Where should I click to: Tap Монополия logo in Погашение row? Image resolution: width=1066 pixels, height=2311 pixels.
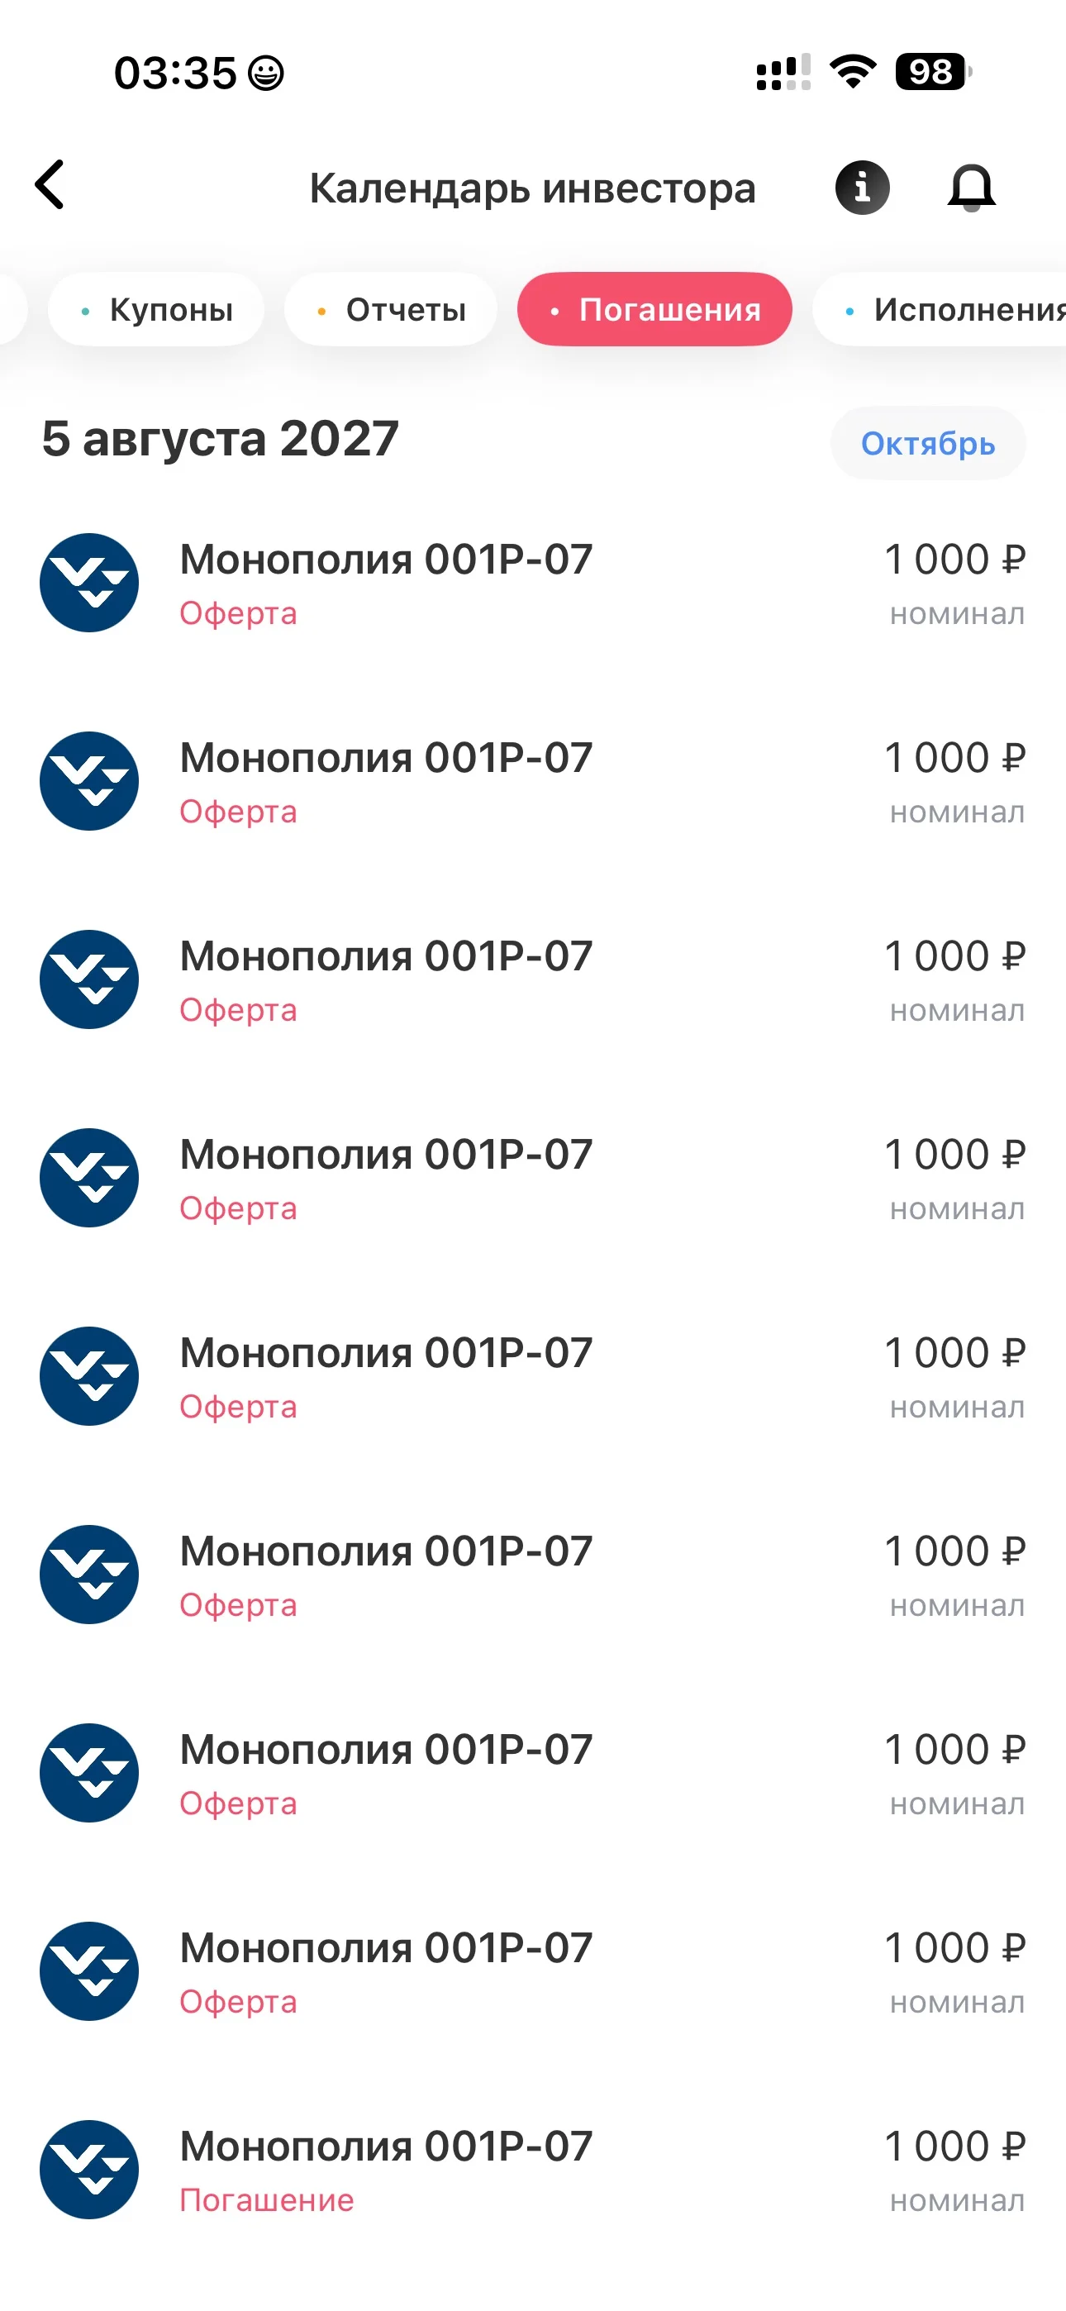pyautogui.click(x=89, y=2170)
